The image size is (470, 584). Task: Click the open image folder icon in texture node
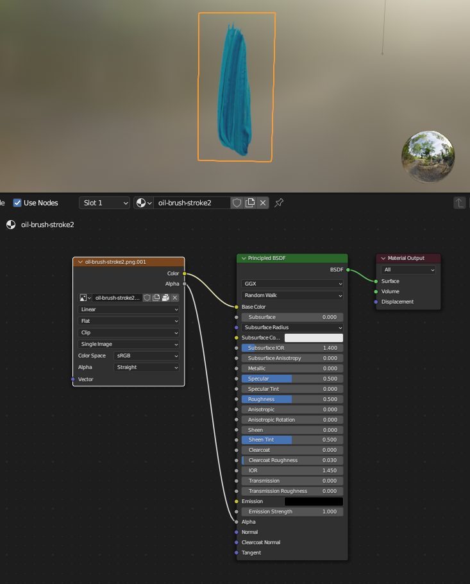[x=165, y=298]
